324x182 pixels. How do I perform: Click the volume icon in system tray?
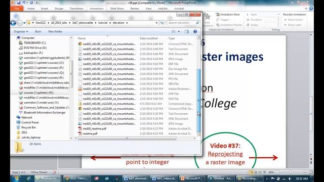(x=290, y=178)
